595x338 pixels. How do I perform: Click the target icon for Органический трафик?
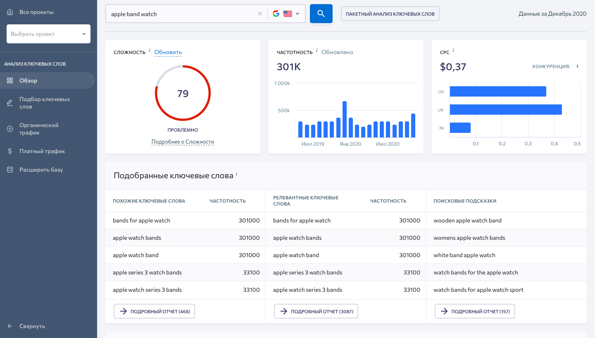tap(10, 129)
